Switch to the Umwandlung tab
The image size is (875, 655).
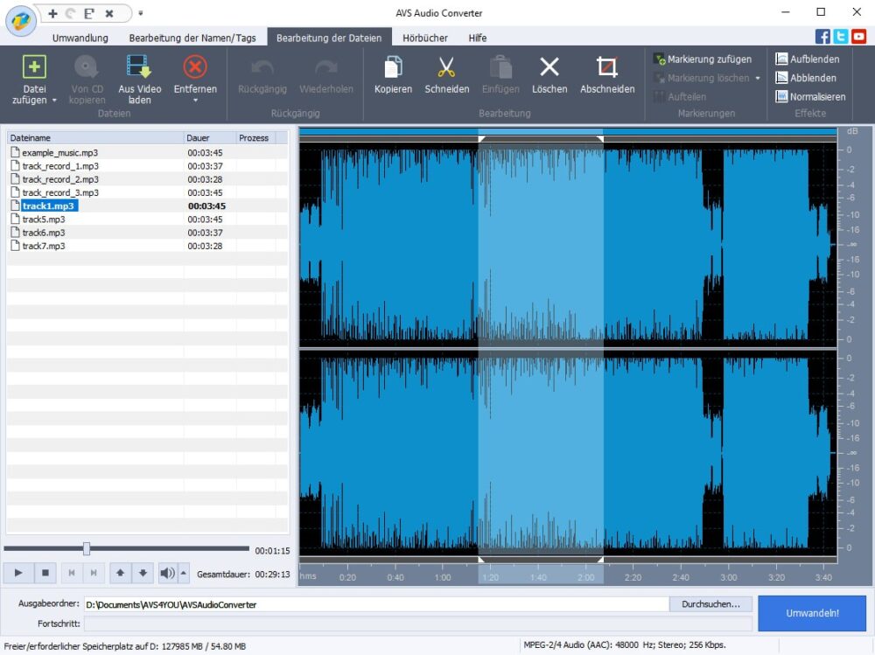pos(80,38)
